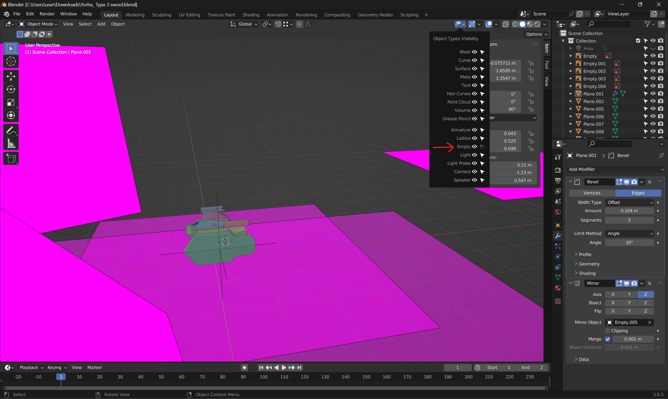
Task: Adjust the Bevel Amount 0.104 m field
Action: pos(629,211)
